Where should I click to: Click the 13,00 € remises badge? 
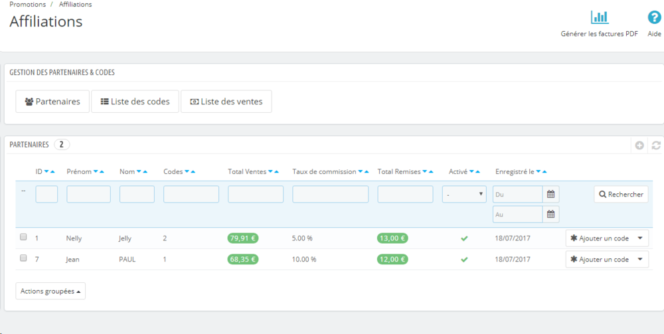(x=392, y=238)
